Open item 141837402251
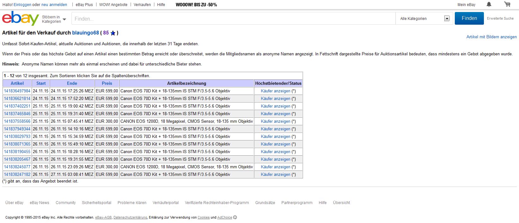Screen dimensions: 519x223 point(17,106)
